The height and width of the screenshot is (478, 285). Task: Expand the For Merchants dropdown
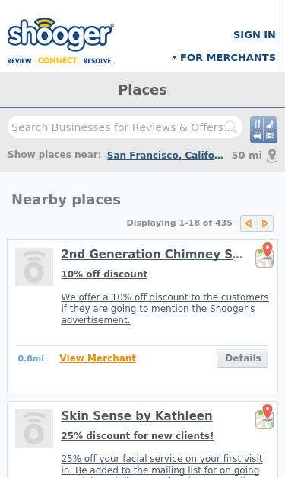[x=223, y=57]
